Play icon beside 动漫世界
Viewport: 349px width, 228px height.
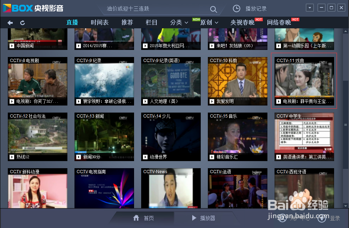pyautogui.click(x=145, y=157)
